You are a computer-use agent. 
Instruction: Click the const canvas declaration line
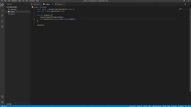coord(56,9)
